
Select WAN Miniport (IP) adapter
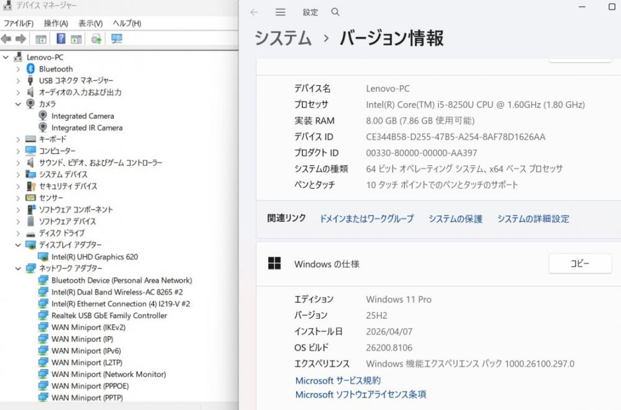point(83,339)
